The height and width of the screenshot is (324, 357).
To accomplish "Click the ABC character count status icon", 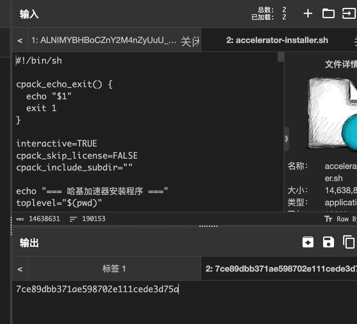I will 20,219.
